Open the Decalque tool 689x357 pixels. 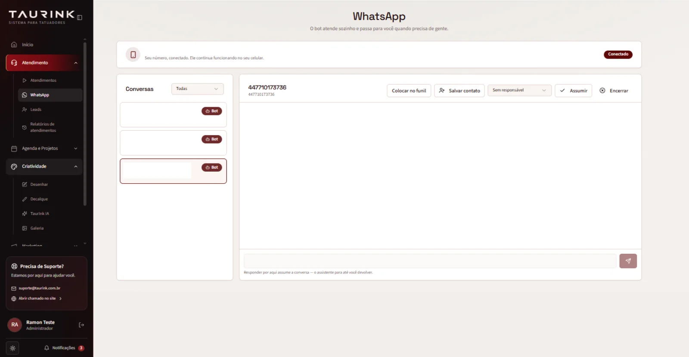click(50, 199)
